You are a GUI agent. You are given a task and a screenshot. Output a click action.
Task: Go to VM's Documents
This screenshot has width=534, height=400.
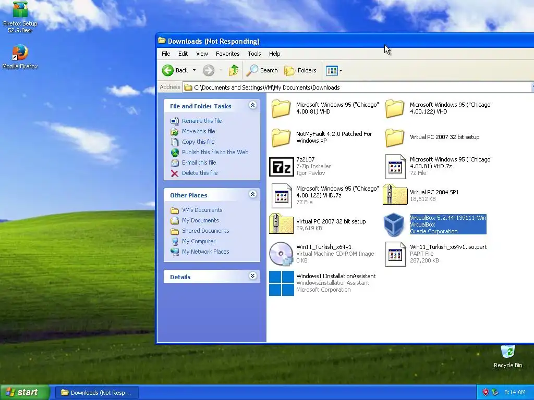202,210
